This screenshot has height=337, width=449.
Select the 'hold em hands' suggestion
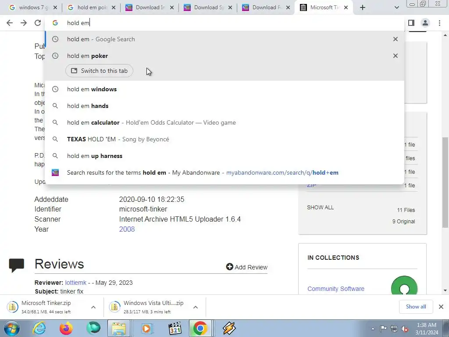pyautogui.click(x=224, y=106)
